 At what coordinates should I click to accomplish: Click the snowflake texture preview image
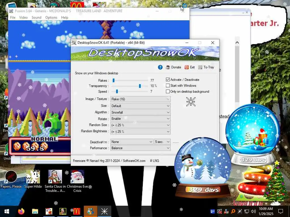coord(191,102)
